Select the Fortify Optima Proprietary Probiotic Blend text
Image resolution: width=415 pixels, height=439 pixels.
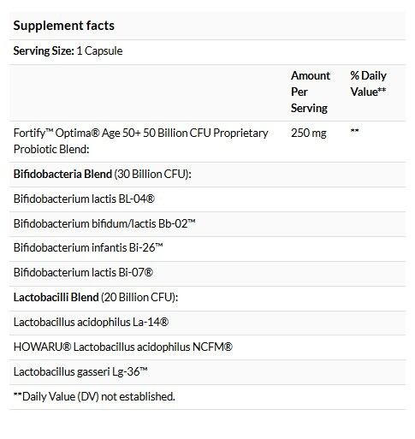[x=141, y=141]
